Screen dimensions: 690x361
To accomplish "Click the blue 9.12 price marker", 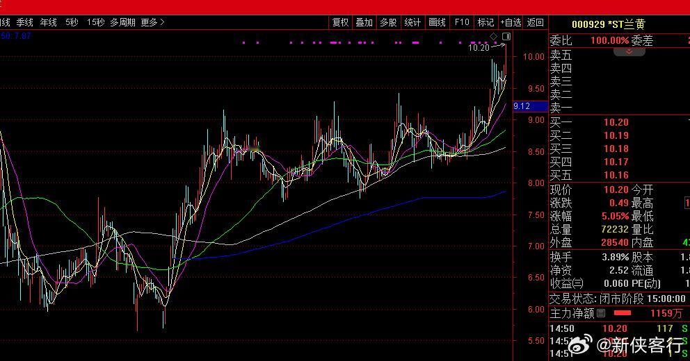I will (530, 106).
